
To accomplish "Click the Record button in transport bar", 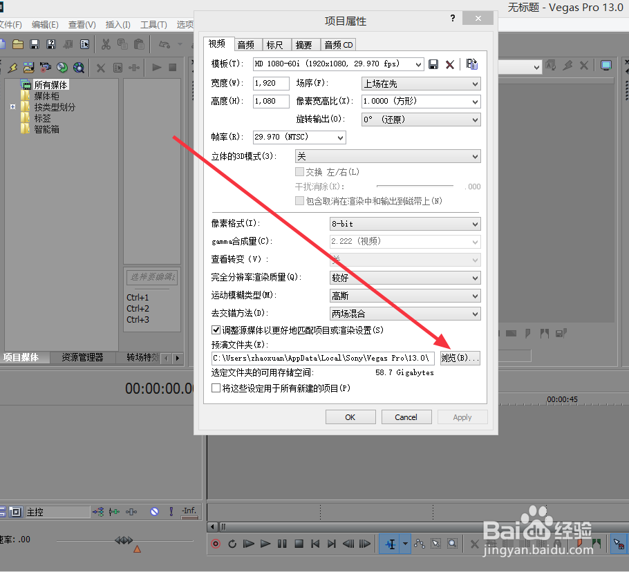I will [x=216, y=544].
